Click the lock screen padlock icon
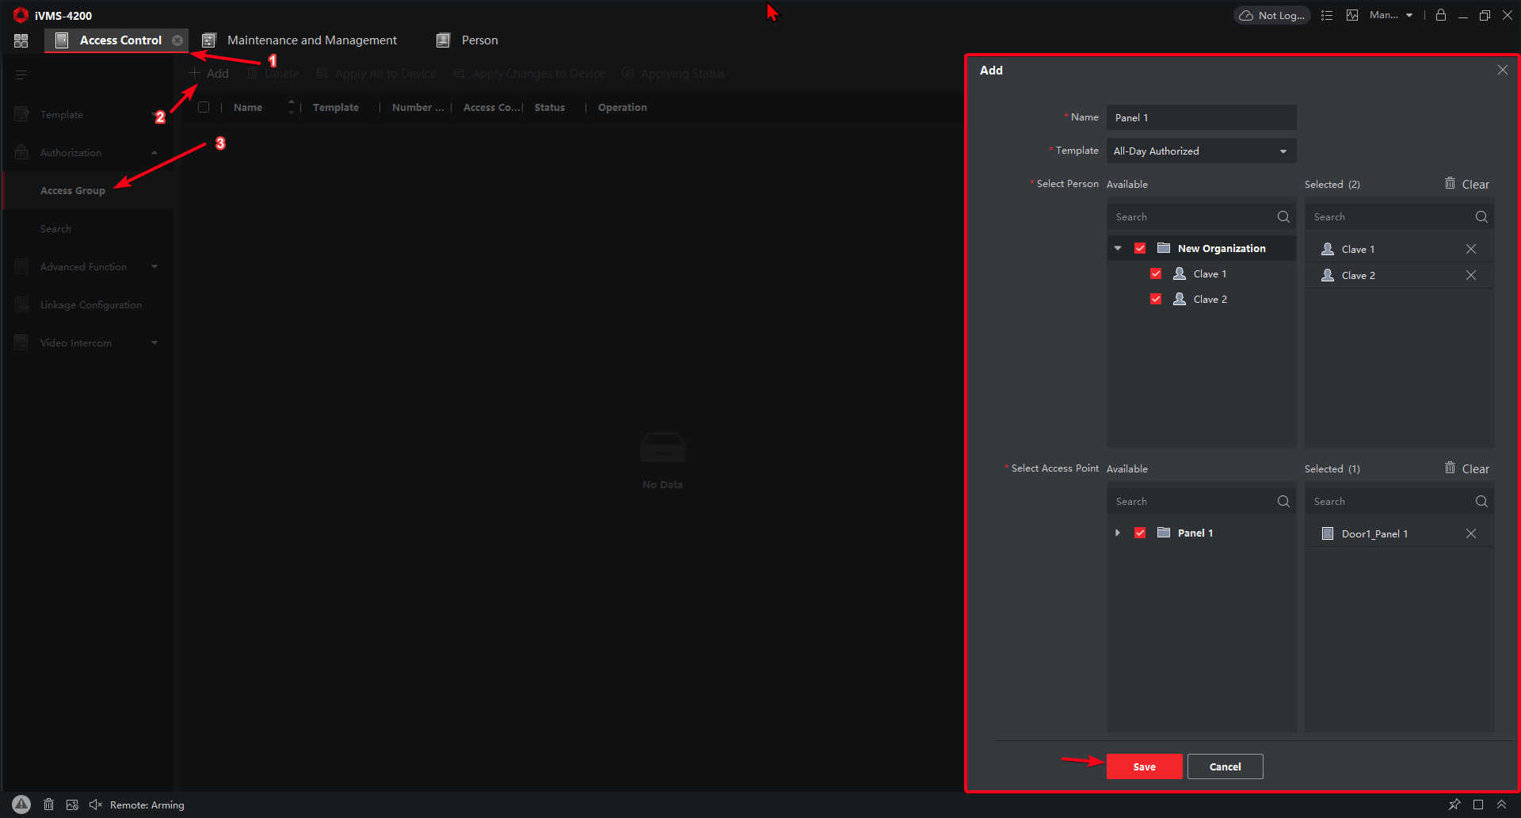 (1441, 15)
